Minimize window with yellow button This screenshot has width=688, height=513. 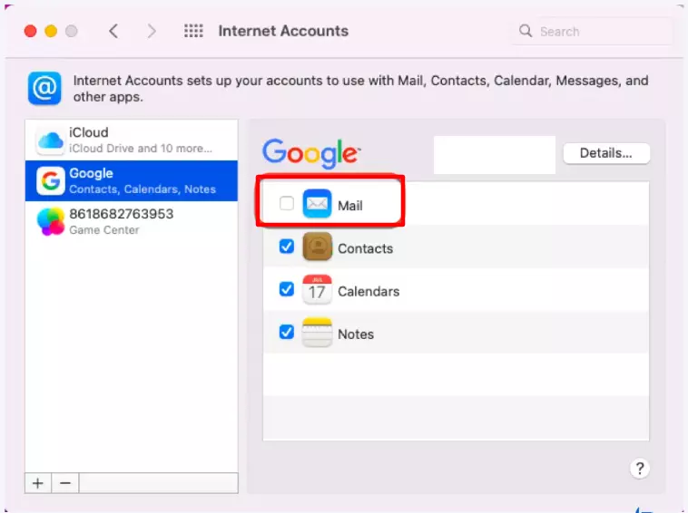pos(51,32)
